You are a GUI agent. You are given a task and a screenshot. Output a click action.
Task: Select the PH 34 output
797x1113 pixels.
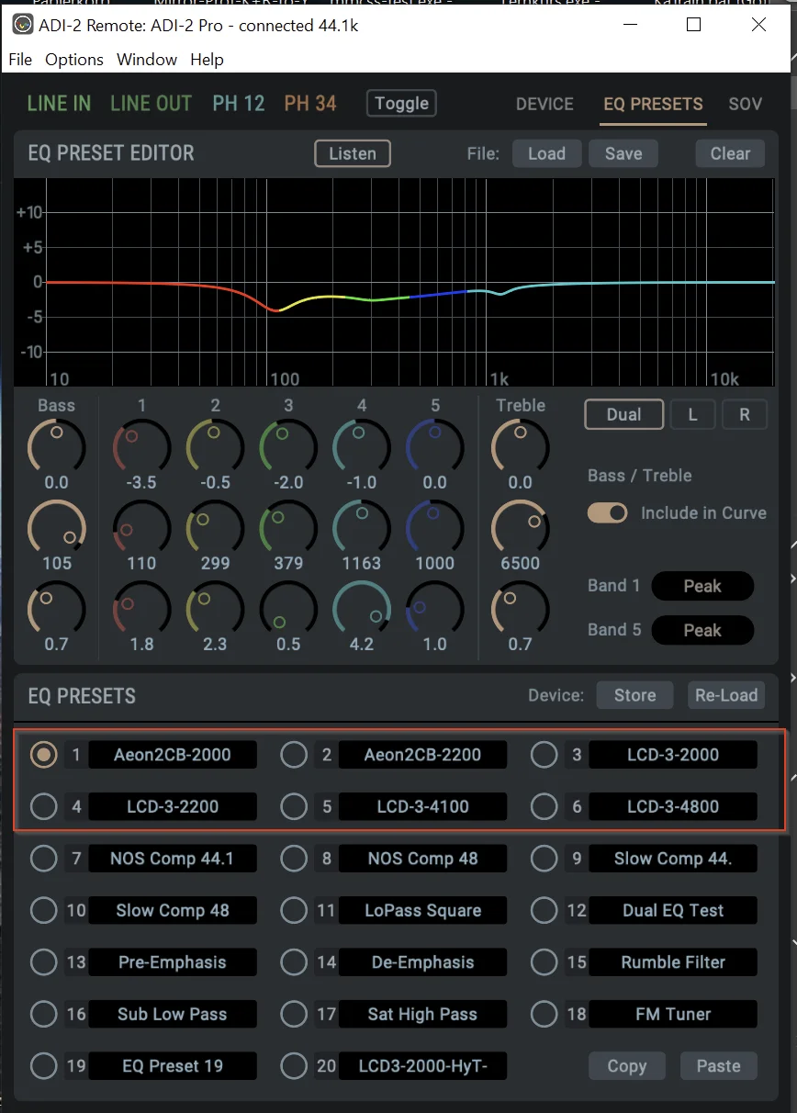coord(310,104)
